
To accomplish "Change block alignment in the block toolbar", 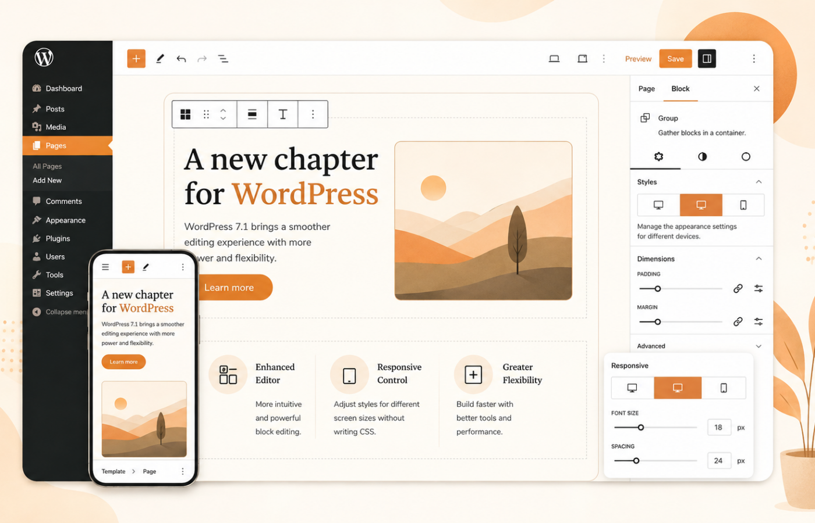I will coord(252,114).
